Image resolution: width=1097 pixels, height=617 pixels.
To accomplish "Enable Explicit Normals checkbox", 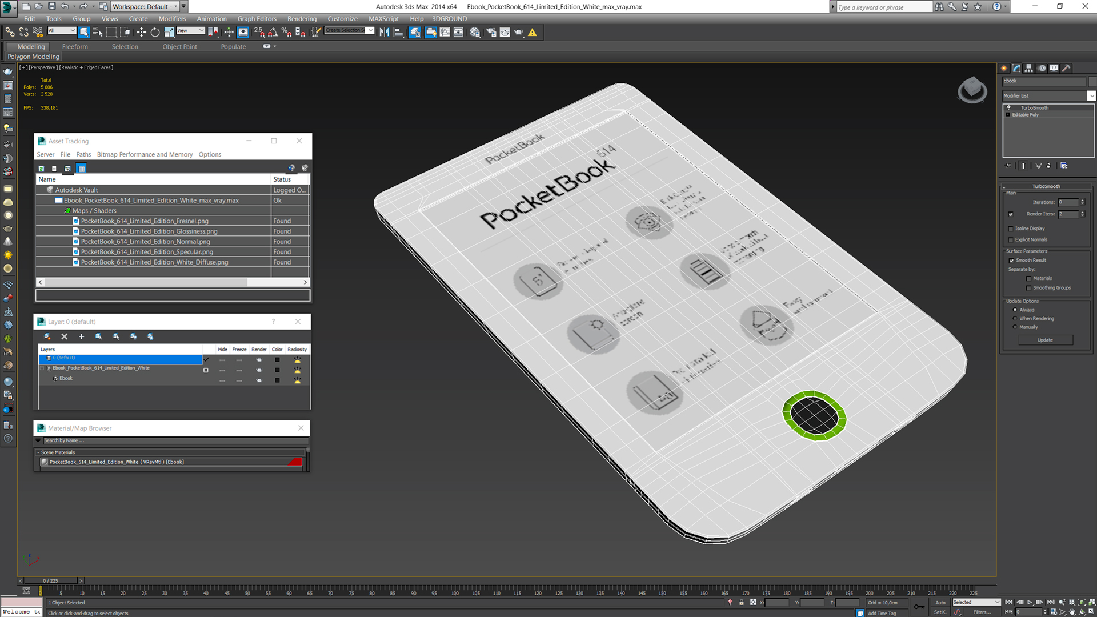I will pyautogui.click(x=1011, y=240).
